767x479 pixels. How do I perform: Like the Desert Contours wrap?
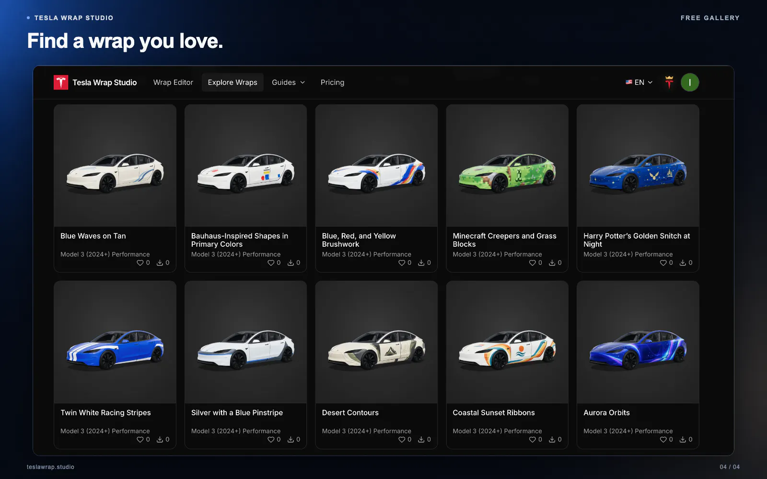click(402, 440)
